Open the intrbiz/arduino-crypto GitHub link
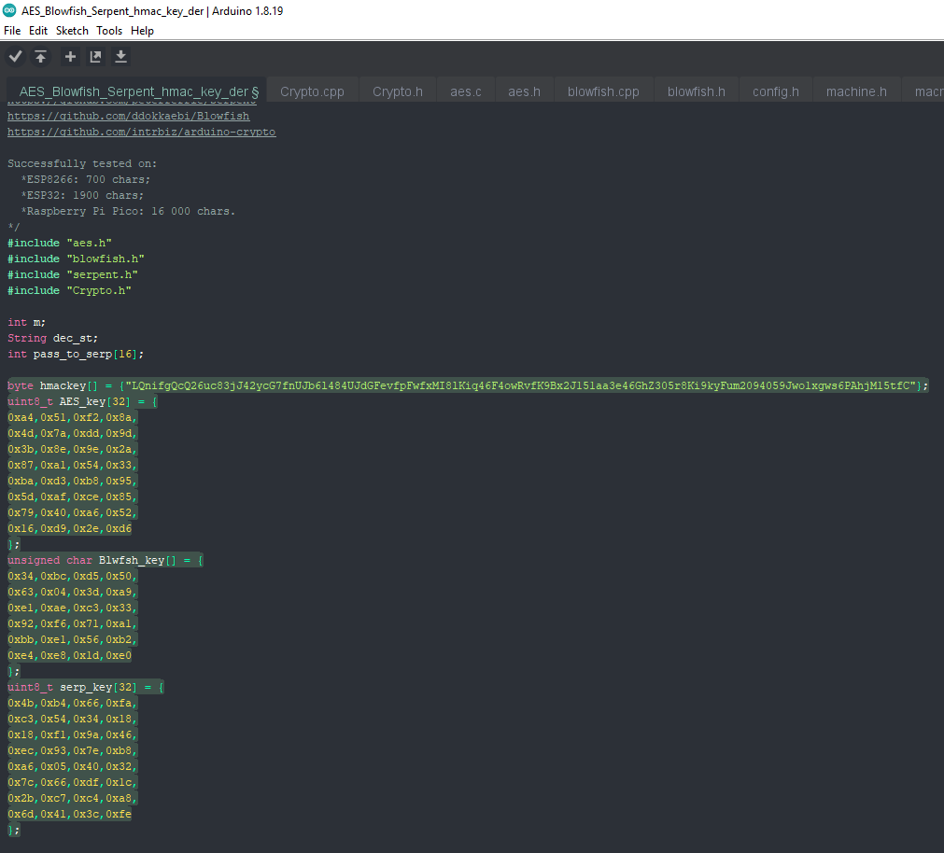 pyautogui.click(x=142, y=132)
